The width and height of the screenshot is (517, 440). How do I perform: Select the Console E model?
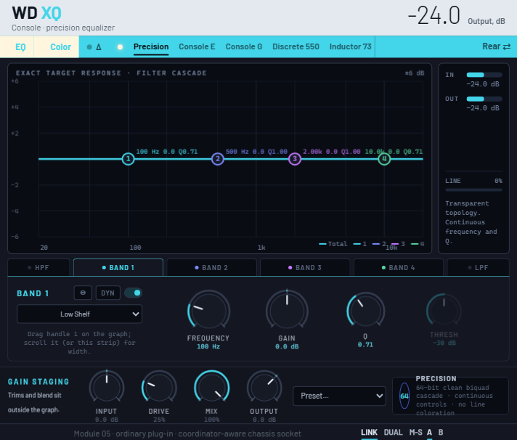pos(197,46)
